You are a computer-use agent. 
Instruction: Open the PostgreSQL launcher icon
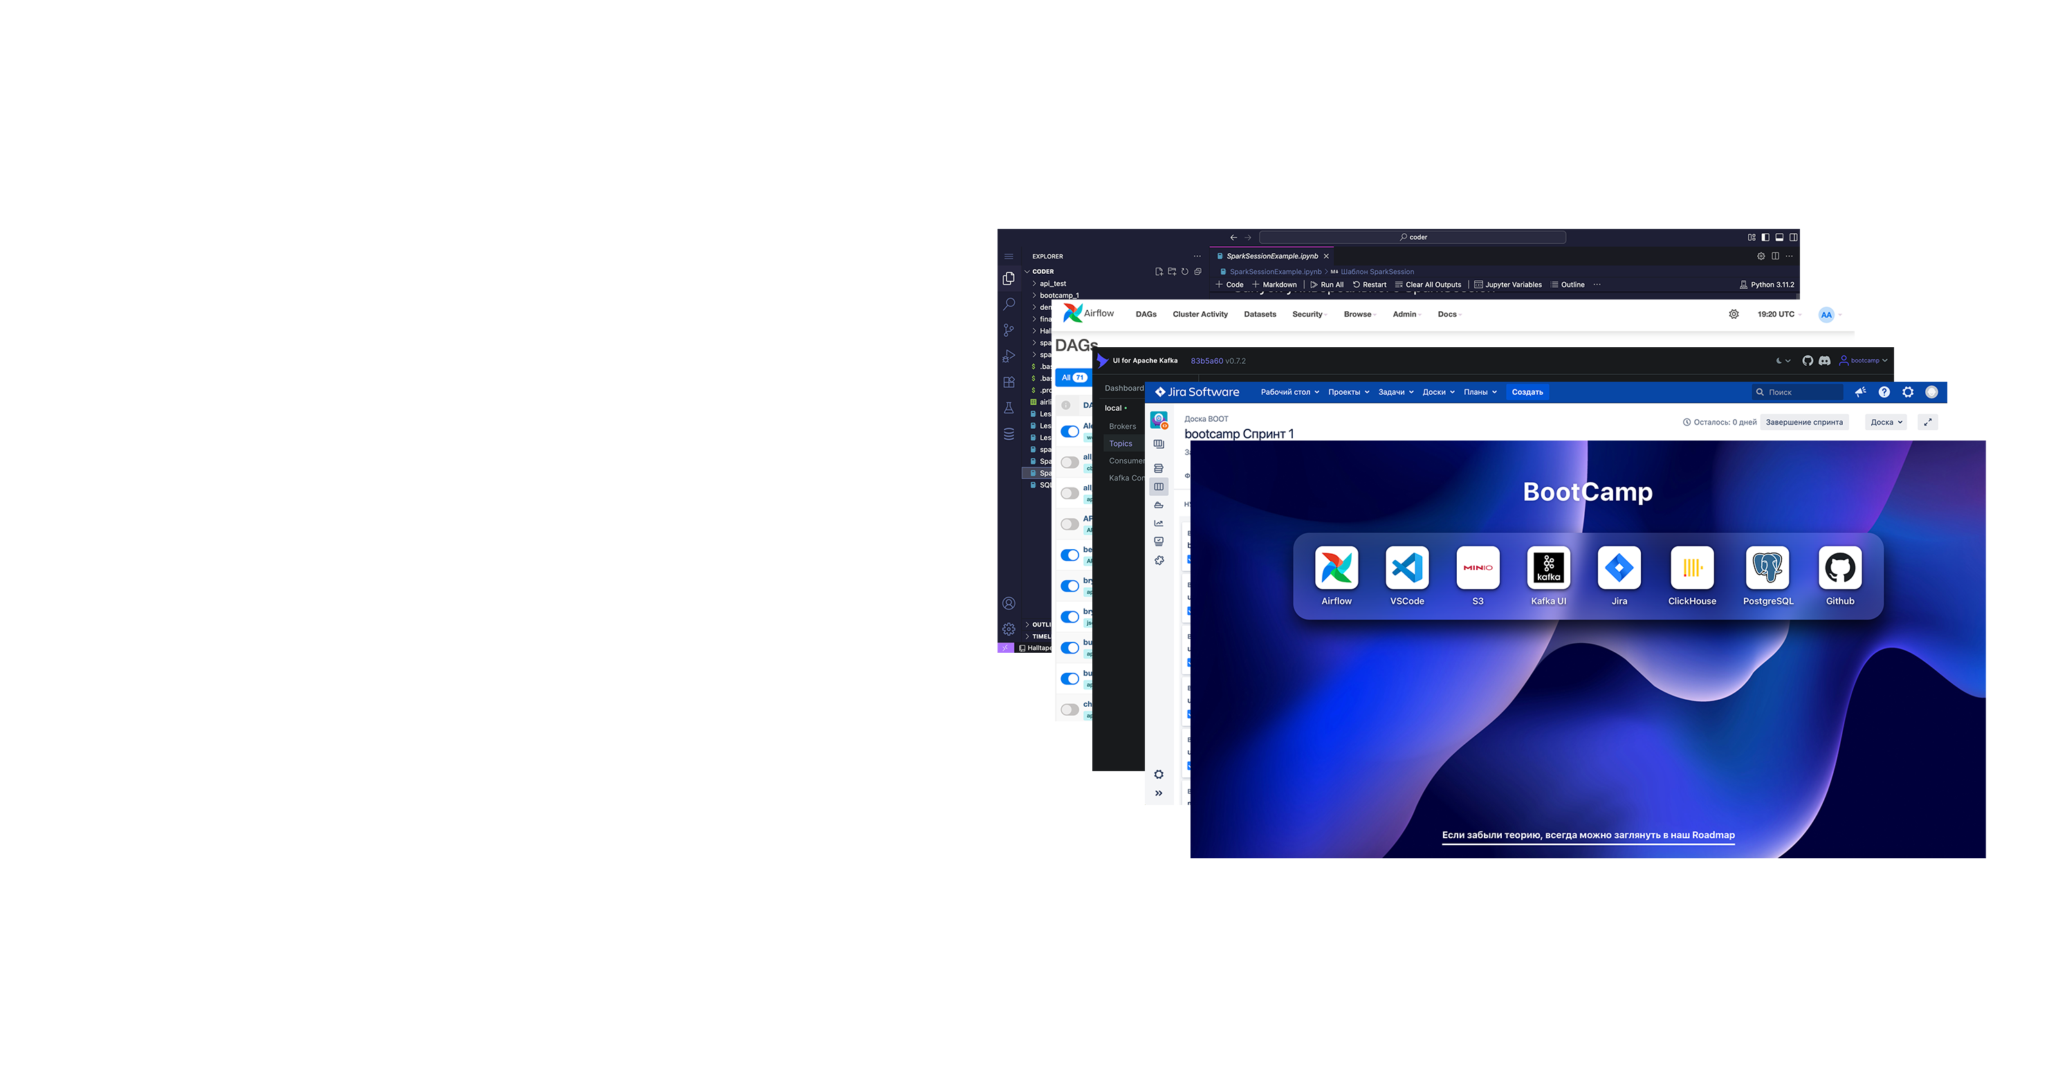click(1767, 568)
